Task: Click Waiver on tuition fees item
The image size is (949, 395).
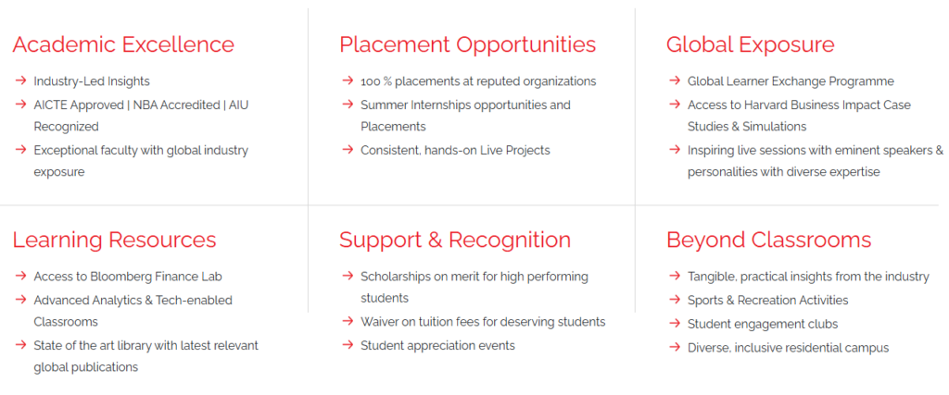Action: (483, 322)
